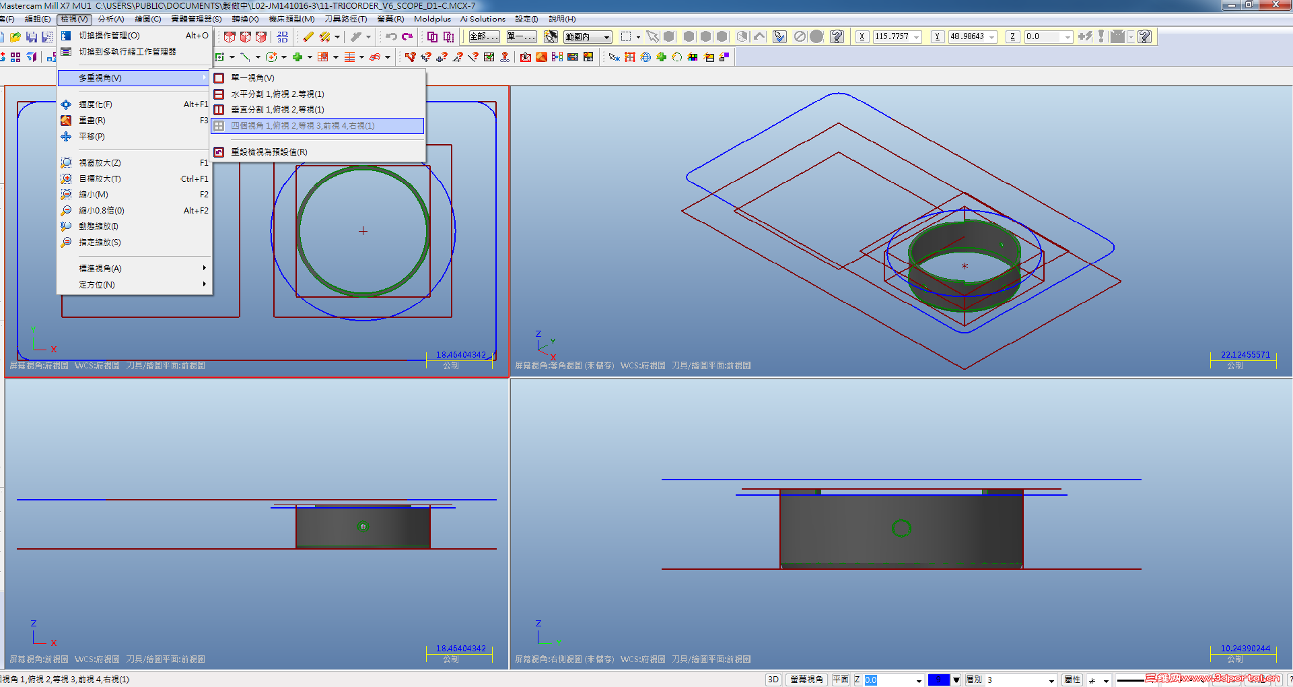Click the square with a purple box icon
1293x687 pixels.
(724, 57)
